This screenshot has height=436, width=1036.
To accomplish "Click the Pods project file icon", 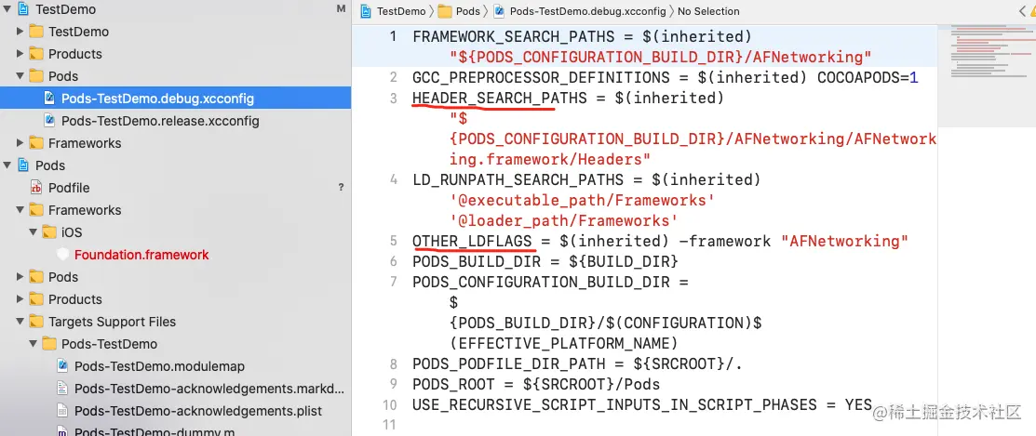I will 23,165.
